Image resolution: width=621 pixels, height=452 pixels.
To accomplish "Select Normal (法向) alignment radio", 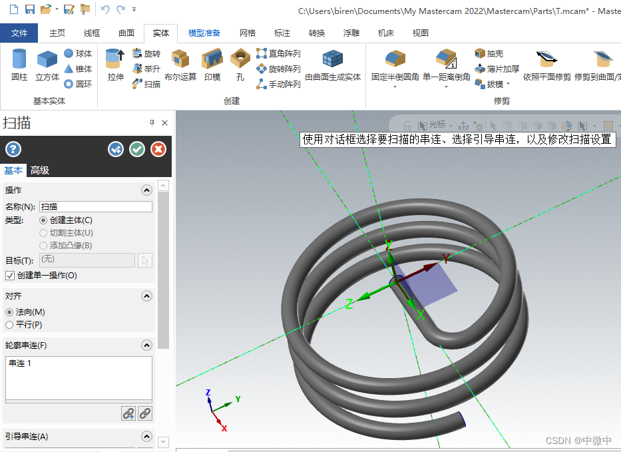I will [9, 312].
